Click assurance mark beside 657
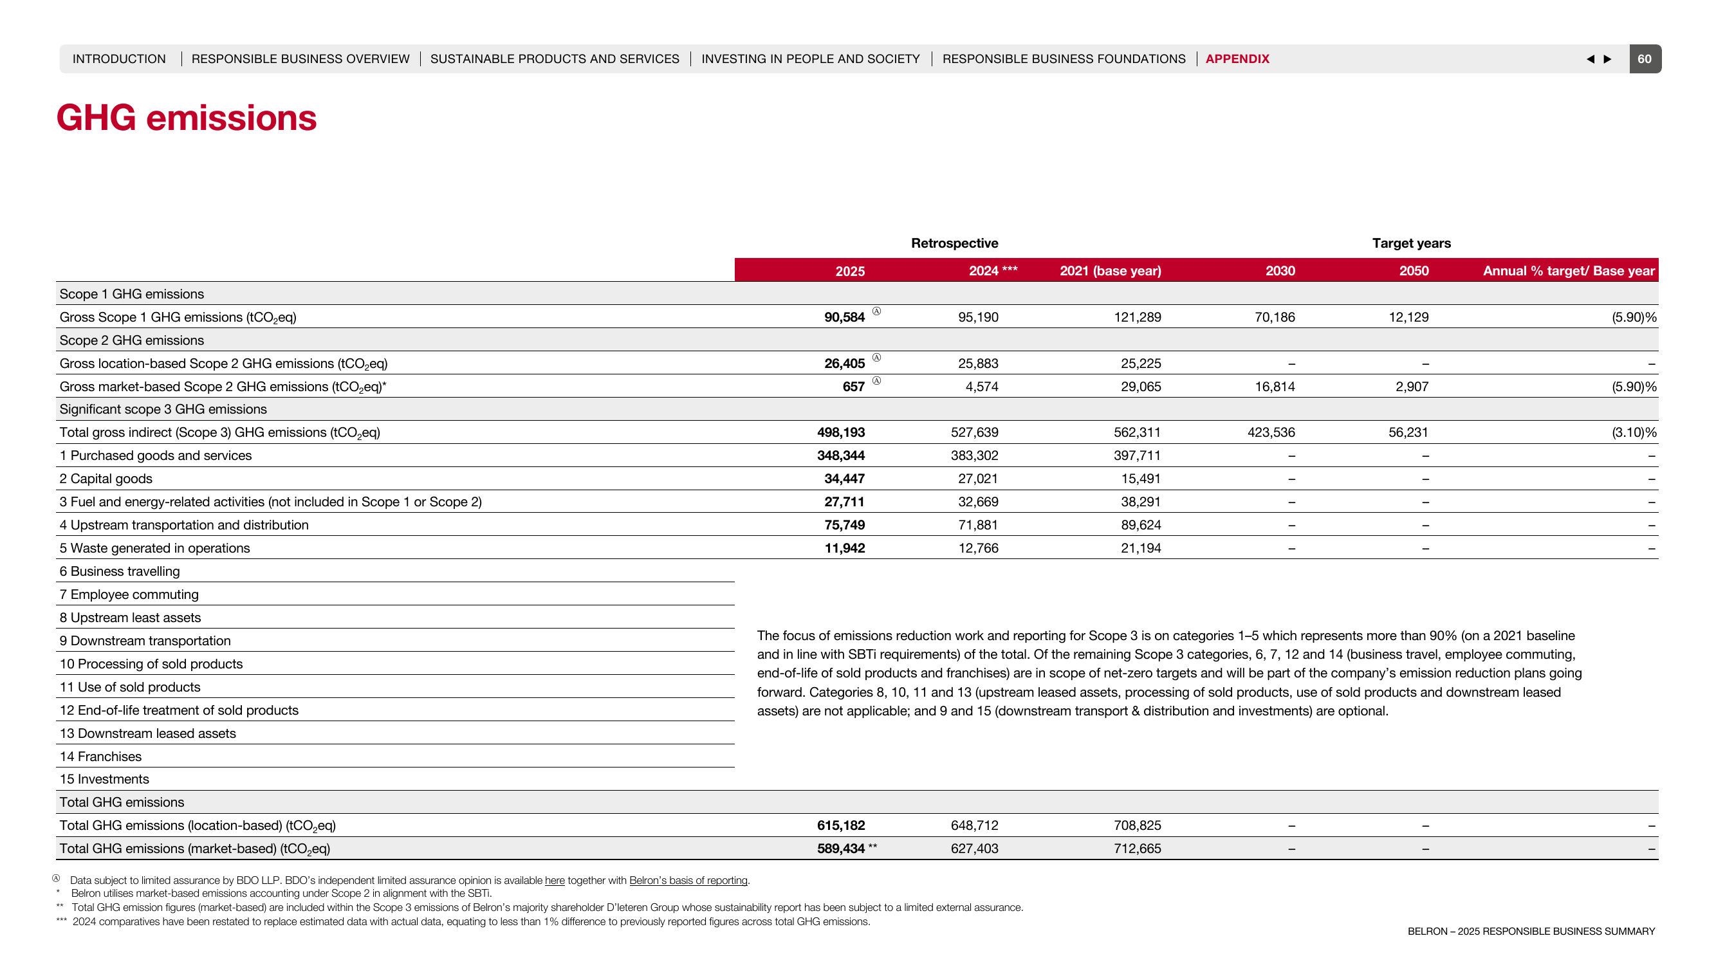 click(876, 381)
